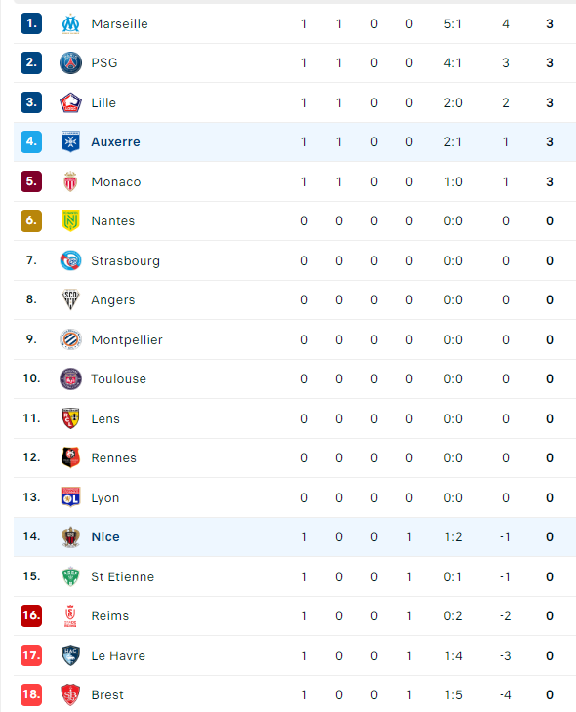The width and height of the screenshot is (576, 712).
Task: Click the St Etienne team name
Action: pyautogui.click(x=123, y=576)
